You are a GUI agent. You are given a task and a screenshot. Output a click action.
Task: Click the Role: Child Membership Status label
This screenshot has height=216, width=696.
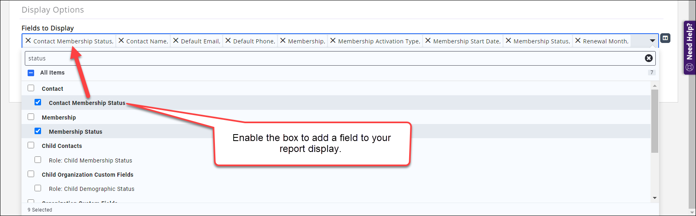(91, 160)
